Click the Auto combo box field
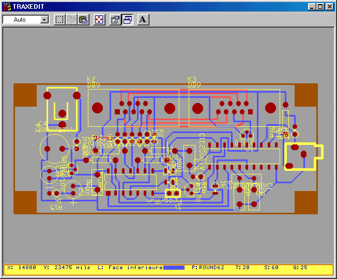Screen dimensions: 337x279 click(x=21, y=20)
